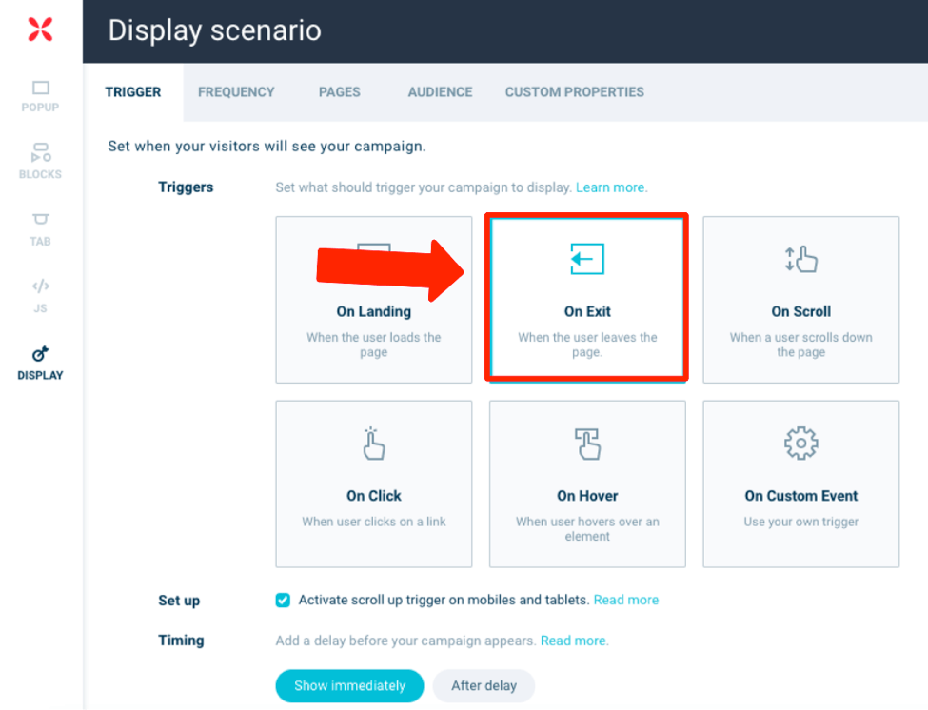Click the On Hover hand icon
The image size is (928, 710).
587,444
